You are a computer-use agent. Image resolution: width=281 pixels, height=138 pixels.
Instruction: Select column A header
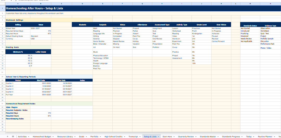(18, 4)
